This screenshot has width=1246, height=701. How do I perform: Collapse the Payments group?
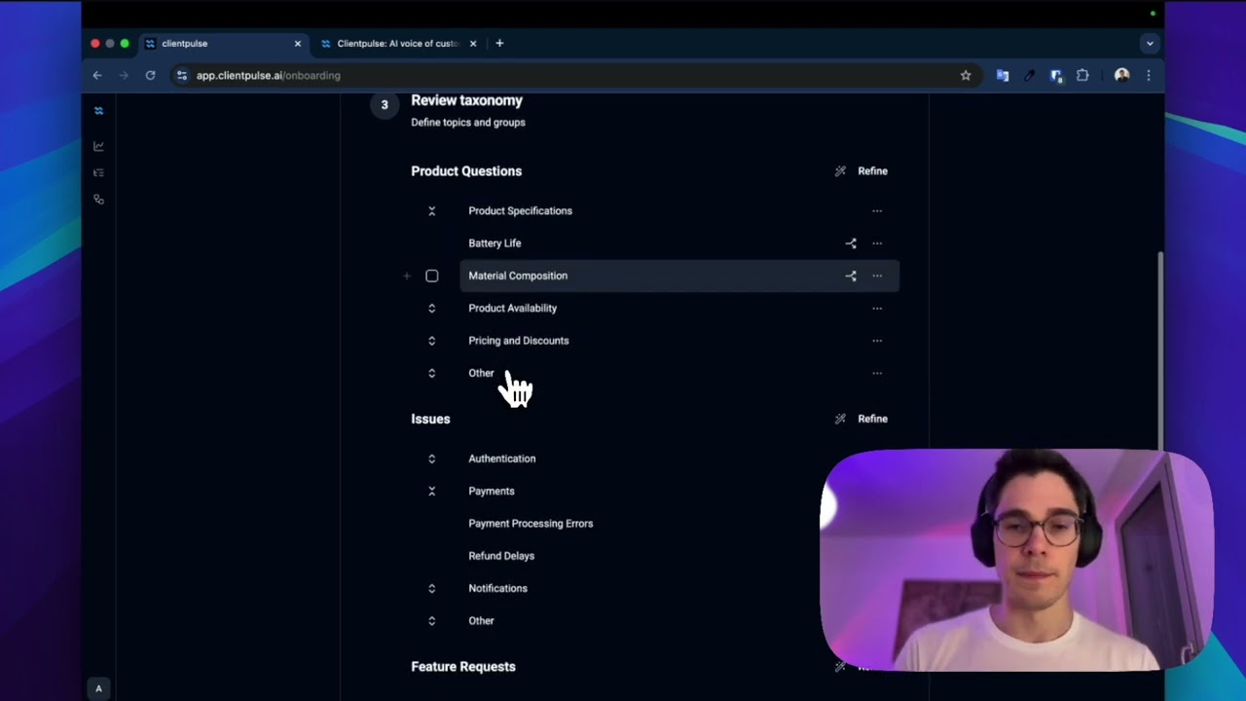click(432, 491)
